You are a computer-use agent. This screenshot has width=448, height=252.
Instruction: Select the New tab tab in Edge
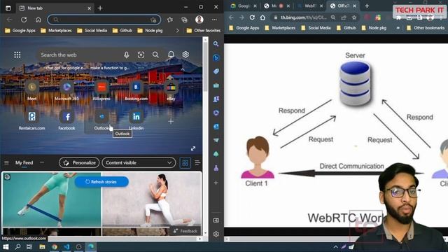(x=55, y=8)
